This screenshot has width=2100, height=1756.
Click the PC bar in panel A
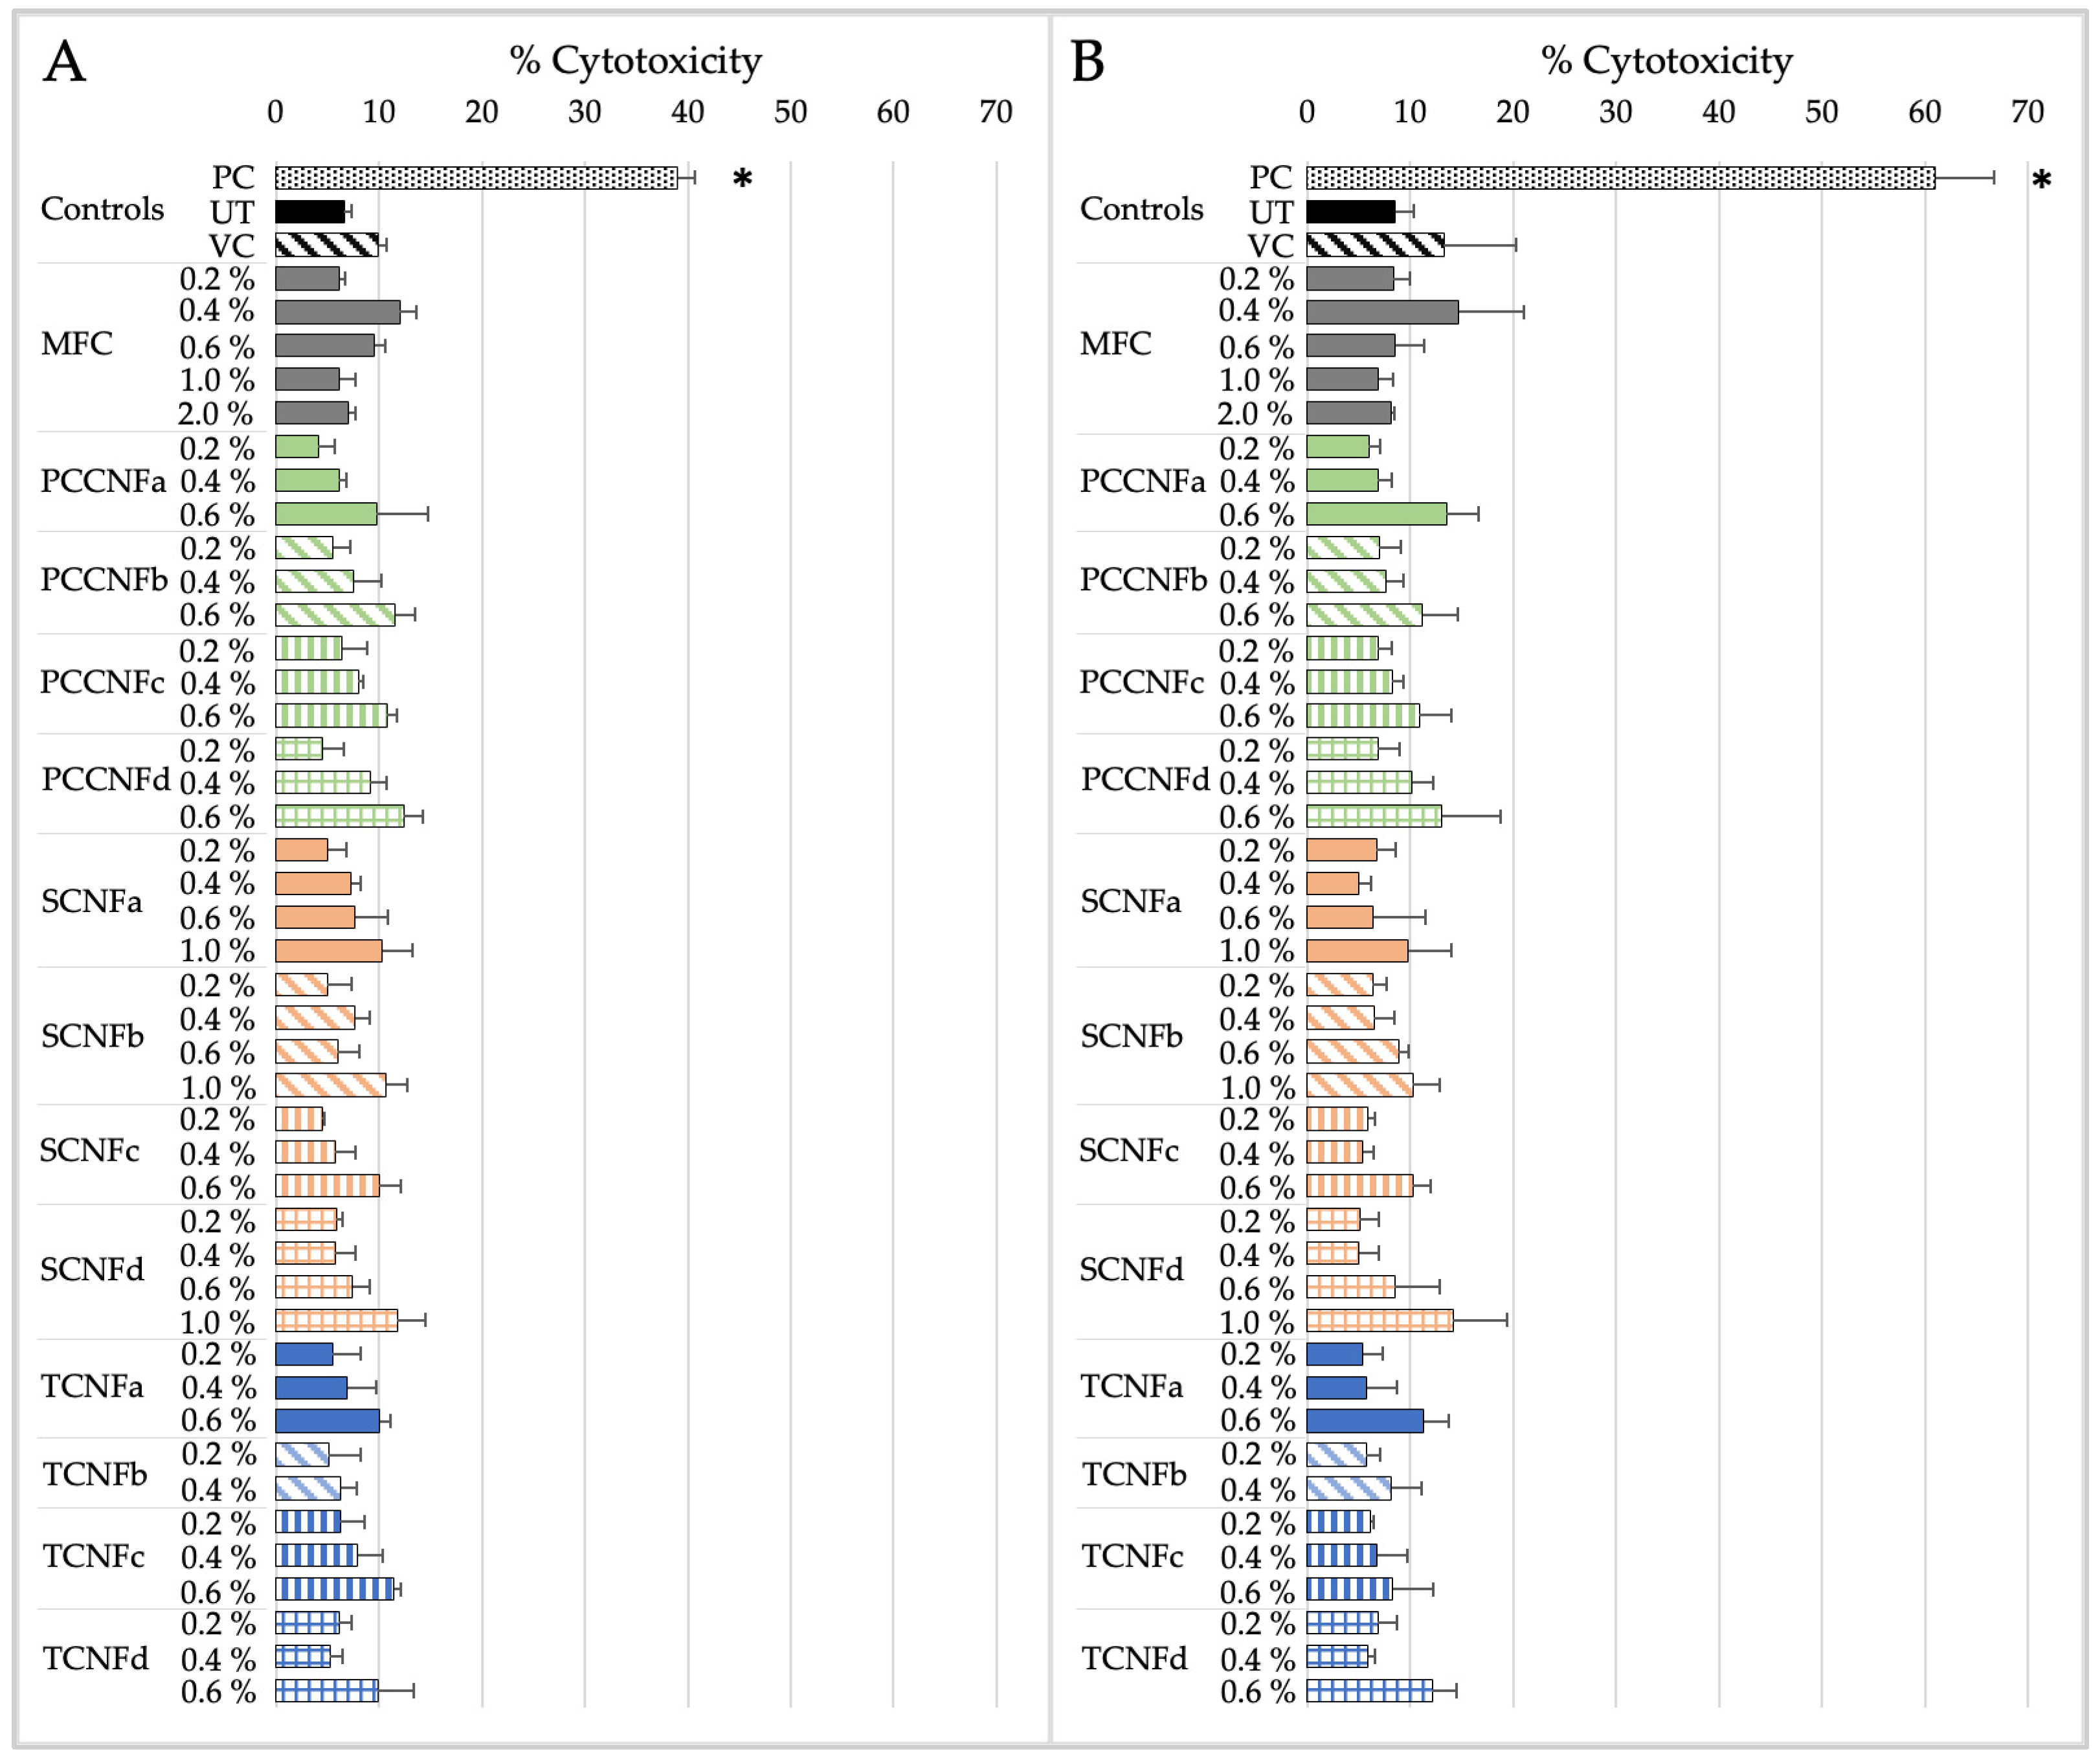coord(476,178)
